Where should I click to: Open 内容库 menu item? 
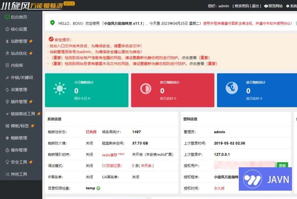pos(17,65)
